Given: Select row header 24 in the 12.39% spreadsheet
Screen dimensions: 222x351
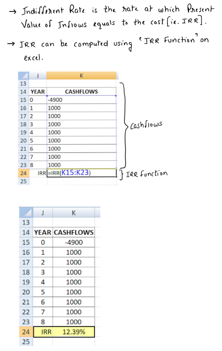Looking at the screenshot, I should pyautogui.click(x=26, y=332).
